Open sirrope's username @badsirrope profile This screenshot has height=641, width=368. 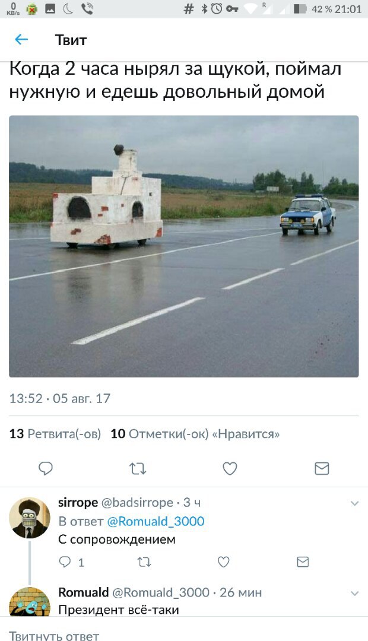[x=137, y=503]
